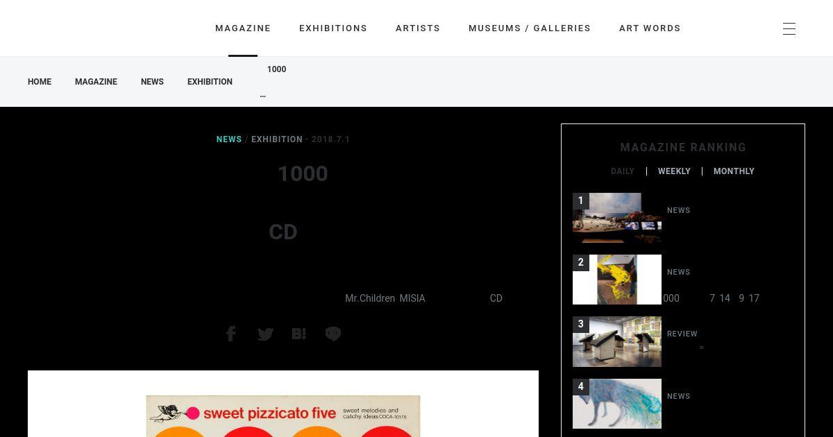833x437 pixels.
Task: Open the EXHIBITIONS nav menu
Action: [333, 28]
